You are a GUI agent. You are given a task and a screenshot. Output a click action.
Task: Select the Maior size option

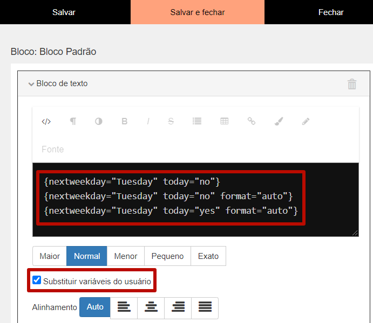tap(50, 256)
